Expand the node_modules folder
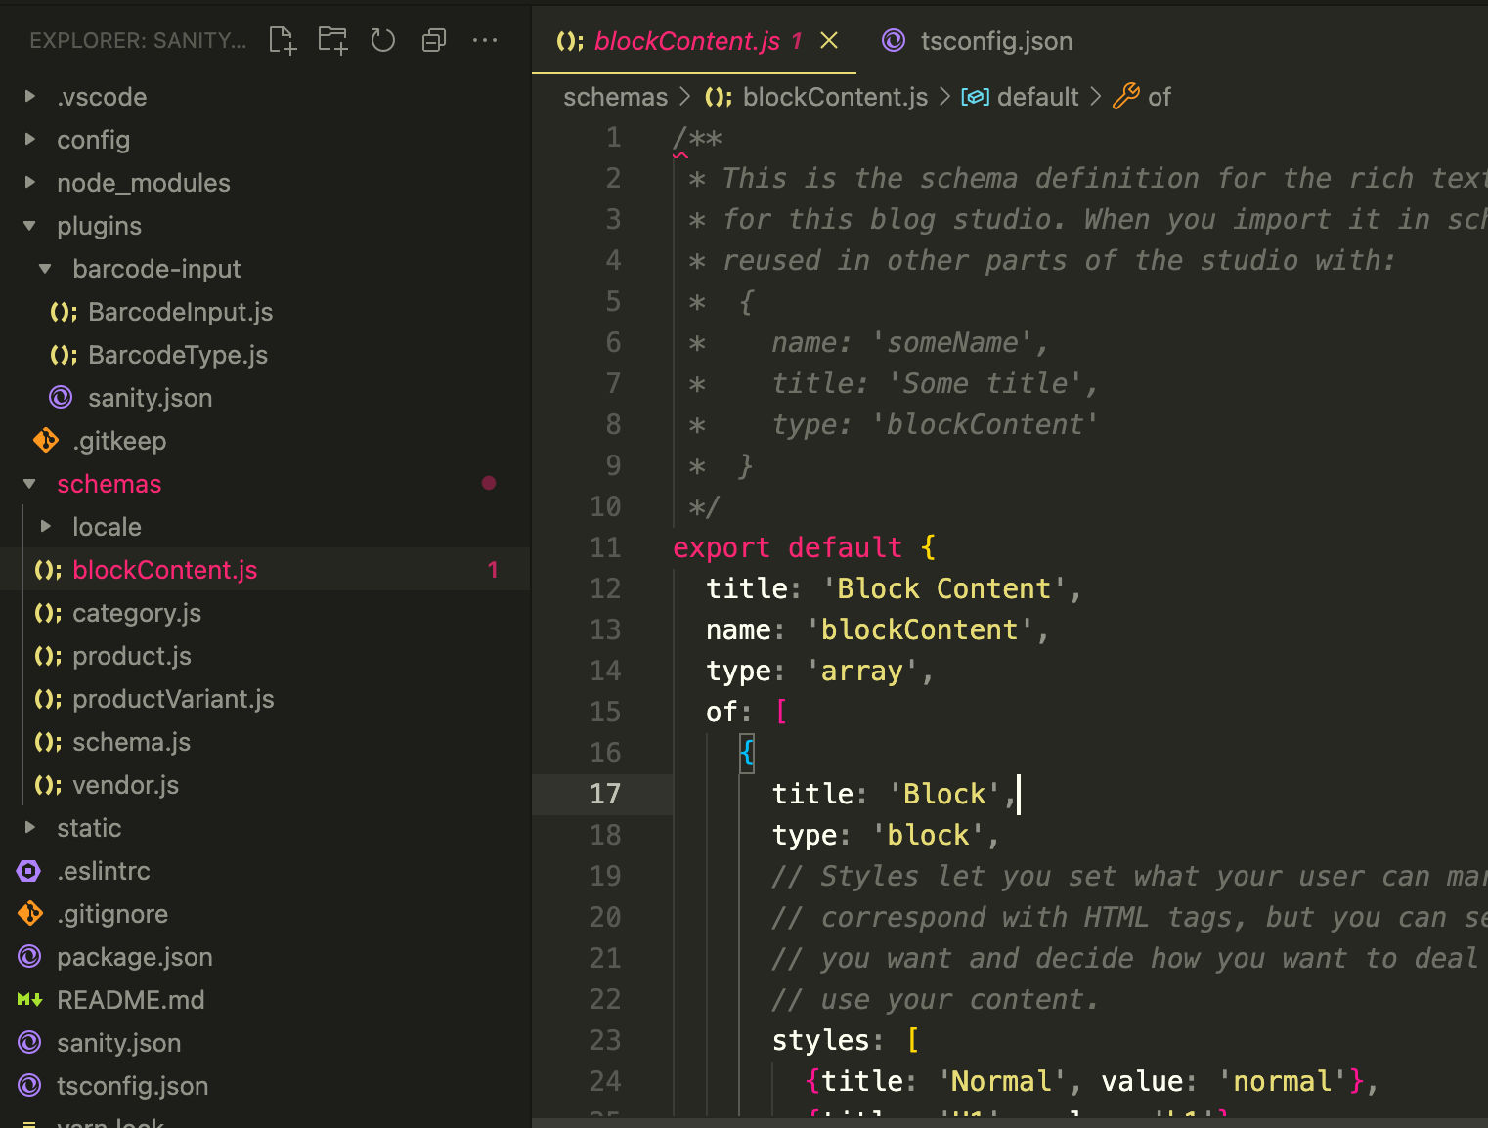1488x1128 pixels. pyautogui.click(x=266, y=183)
